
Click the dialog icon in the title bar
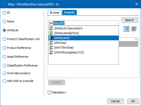click(5, 4)
